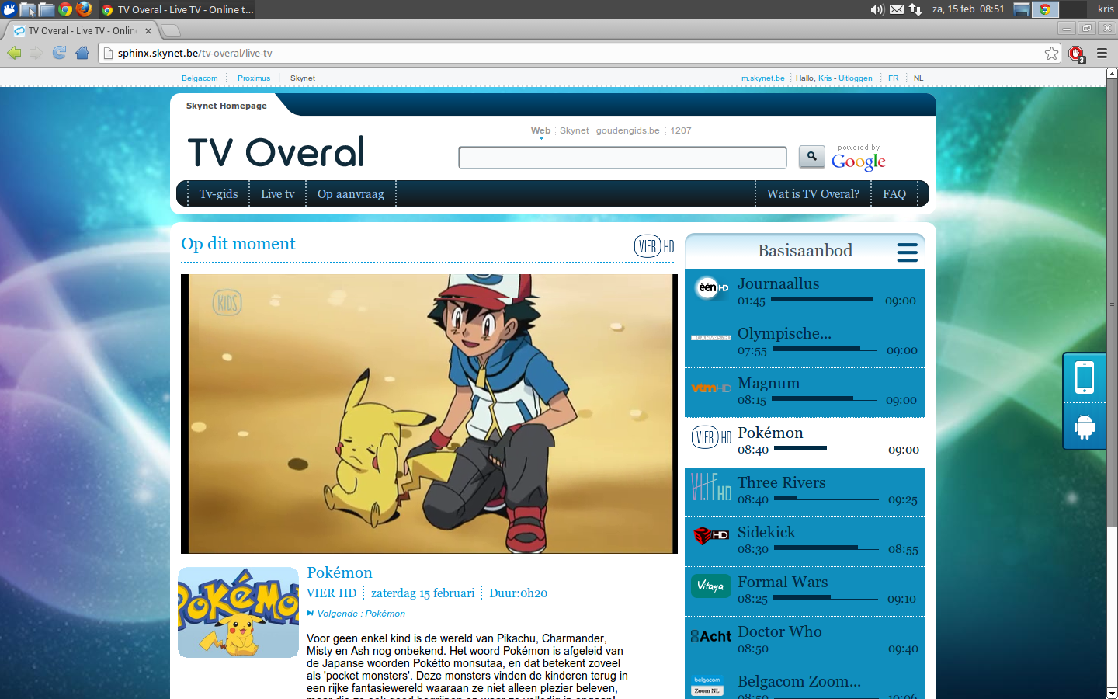Click the page scrollbar down arrow
1118x699 pixels.
tap(1112, 693)
